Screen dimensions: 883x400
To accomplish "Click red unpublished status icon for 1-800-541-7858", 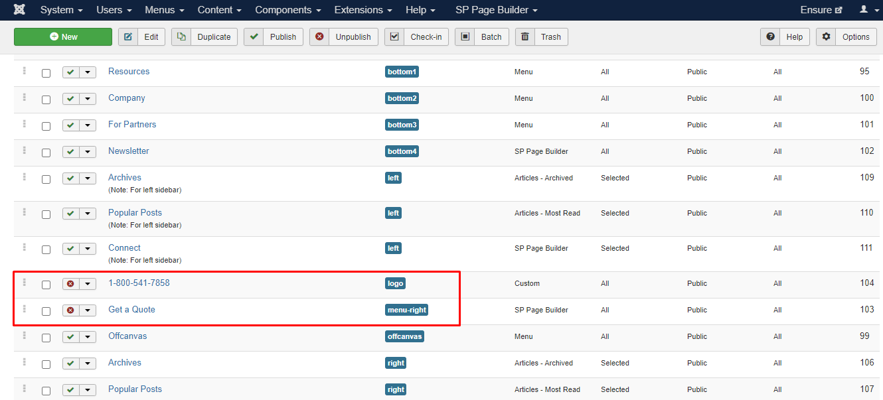I will pyautogui.click(x=70, y=284).
